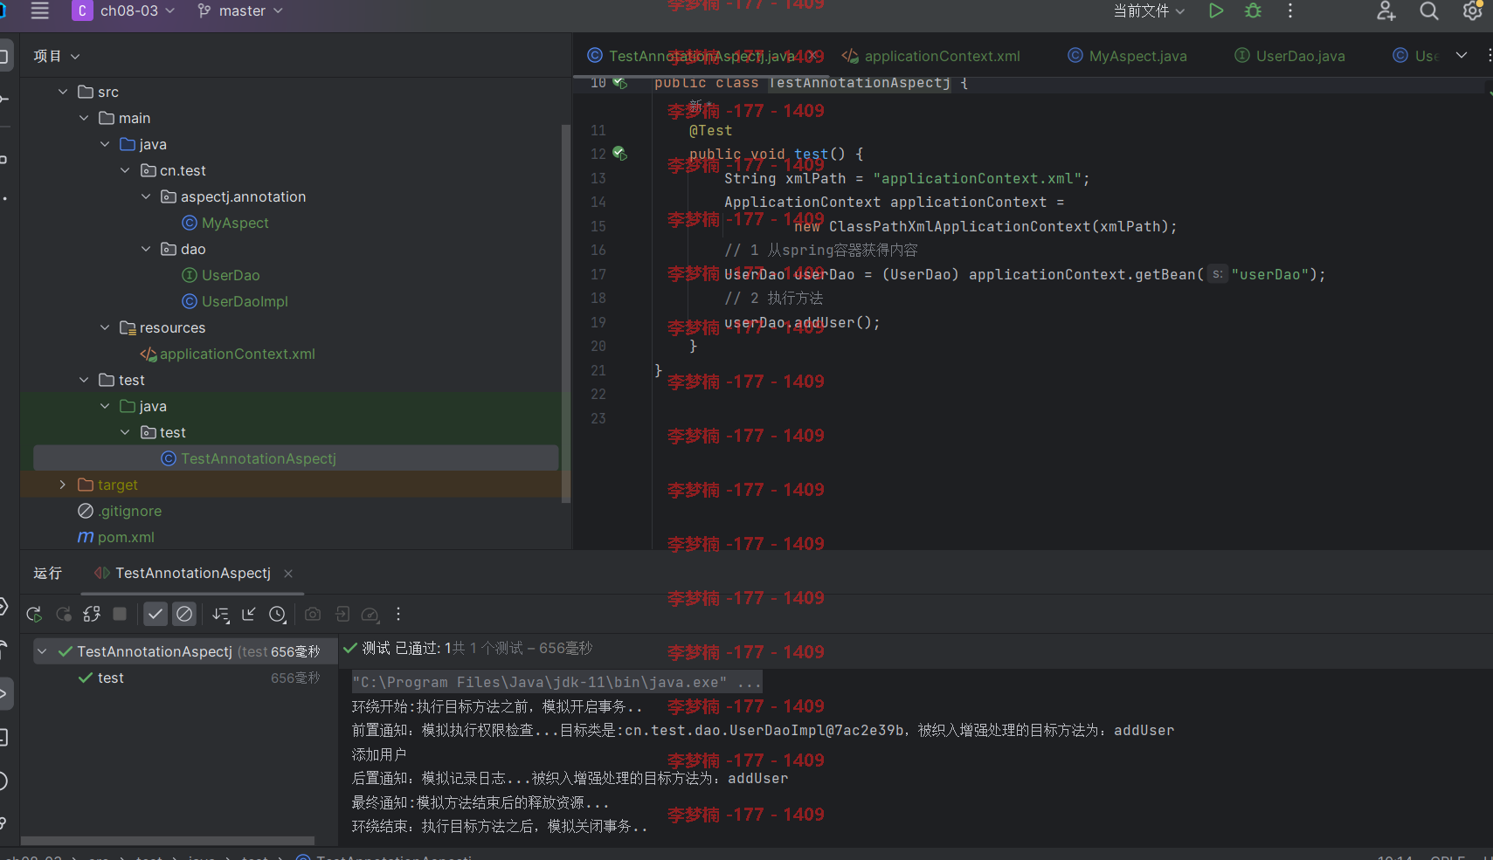Click run class gutter icon on line 10
Screen dimensions: 1493x860
pyautogui.click(x=619, y=83)
